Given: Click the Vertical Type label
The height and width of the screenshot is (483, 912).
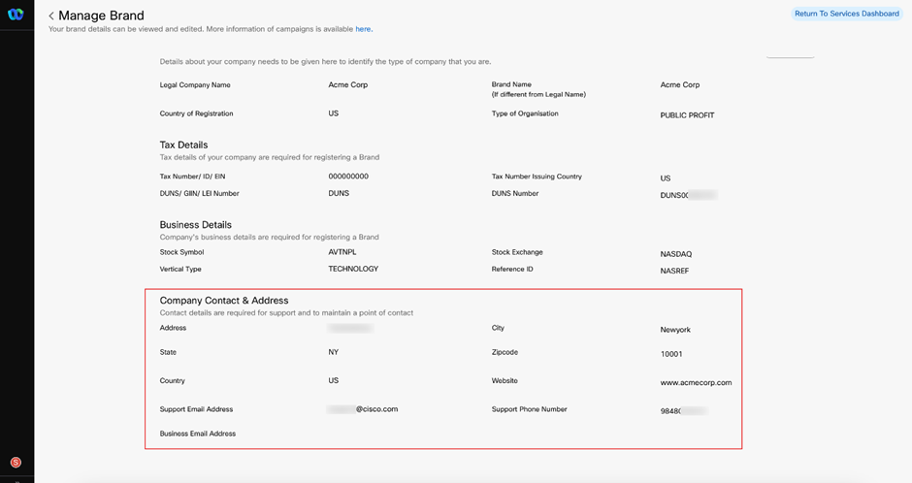Looking at the screenshot, I should 180,269.
